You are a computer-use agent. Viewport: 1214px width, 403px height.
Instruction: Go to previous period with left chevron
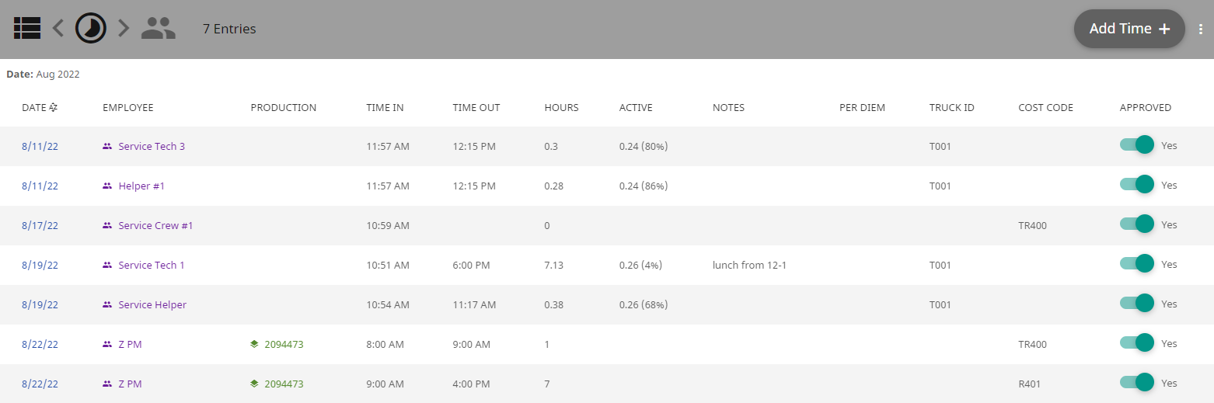[58, 29]
